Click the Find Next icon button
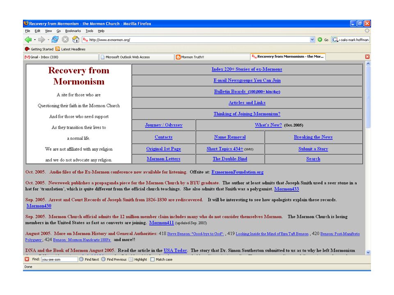 tap(81, 259)
